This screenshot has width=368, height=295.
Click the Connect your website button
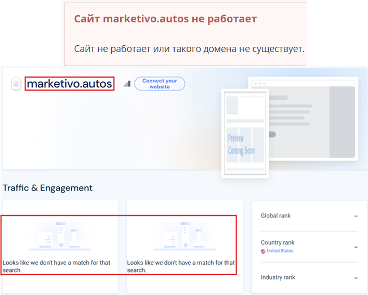(x=160, y=84)
